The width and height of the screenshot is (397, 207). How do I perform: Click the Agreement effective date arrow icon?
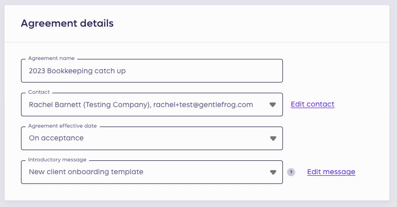coord(273,138)
